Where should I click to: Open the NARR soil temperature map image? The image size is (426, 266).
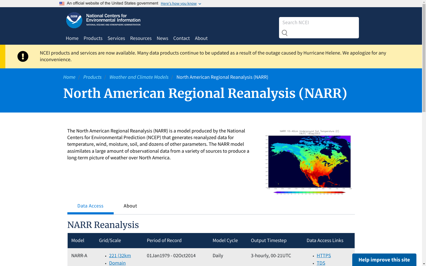309,162
